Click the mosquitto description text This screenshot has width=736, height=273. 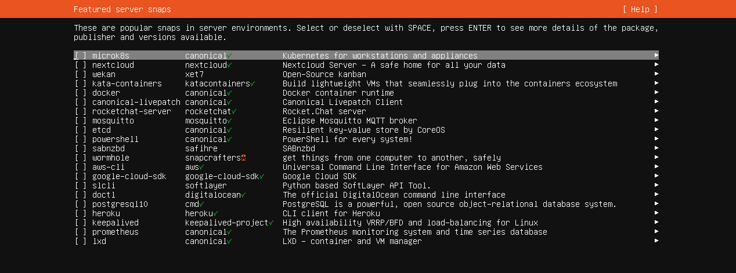pos(349,121)
